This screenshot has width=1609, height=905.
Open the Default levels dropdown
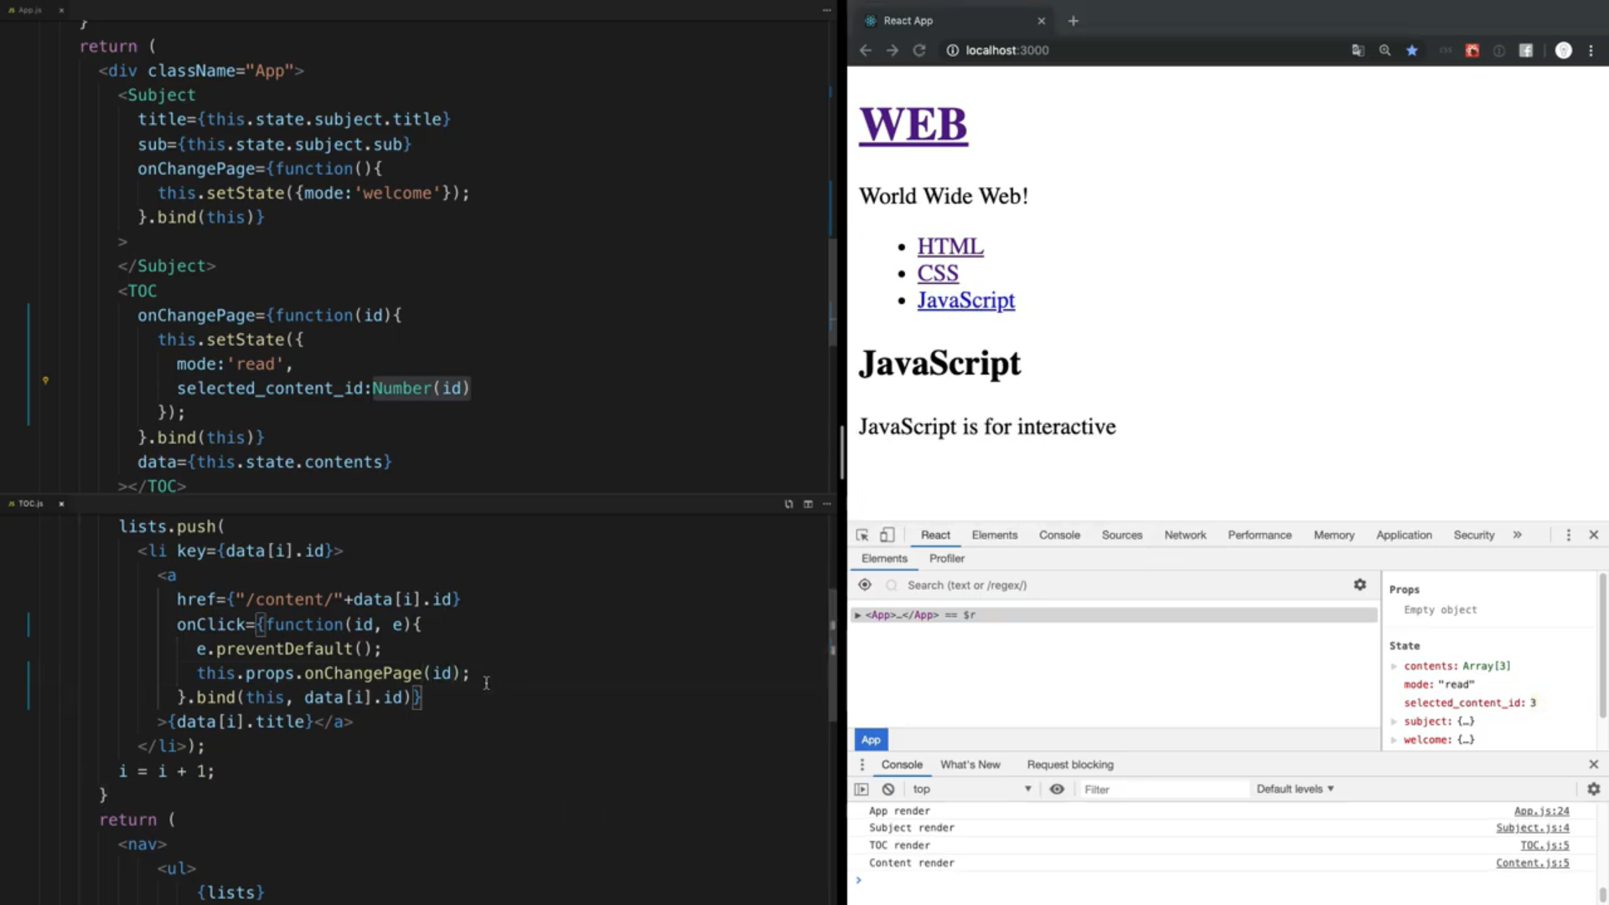1295,789
